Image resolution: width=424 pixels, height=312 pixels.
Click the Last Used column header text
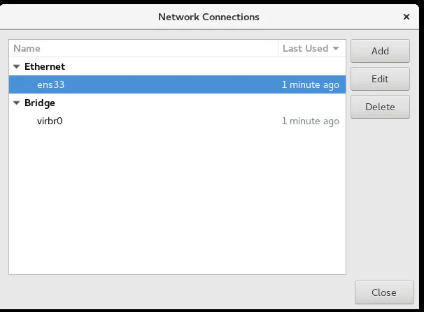[305, 49]
